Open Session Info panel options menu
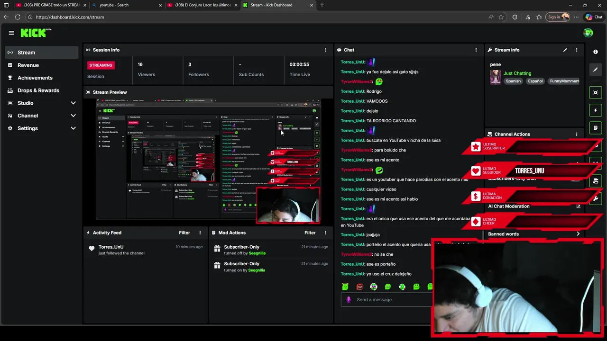 [x=325, y=50]
